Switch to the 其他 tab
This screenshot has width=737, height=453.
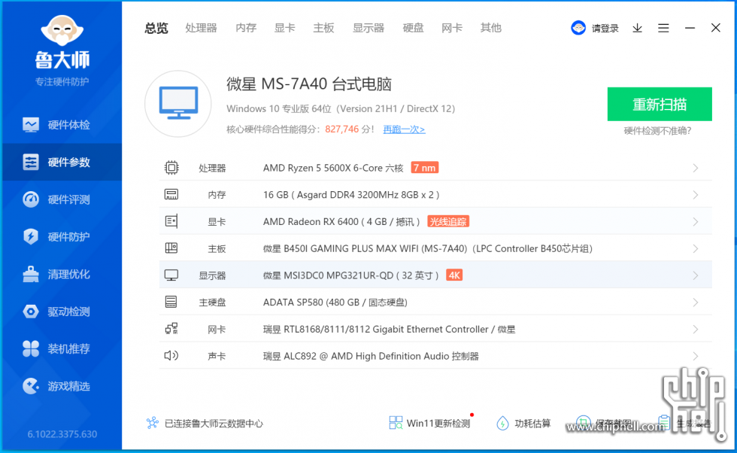(491, 29)
